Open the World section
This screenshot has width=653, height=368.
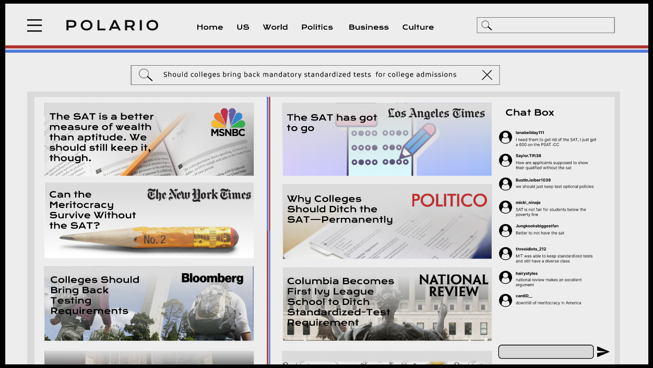(275, 27)
